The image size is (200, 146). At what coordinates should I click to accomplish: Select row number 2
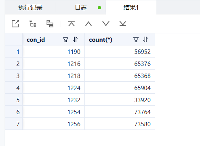pos(14,64)
